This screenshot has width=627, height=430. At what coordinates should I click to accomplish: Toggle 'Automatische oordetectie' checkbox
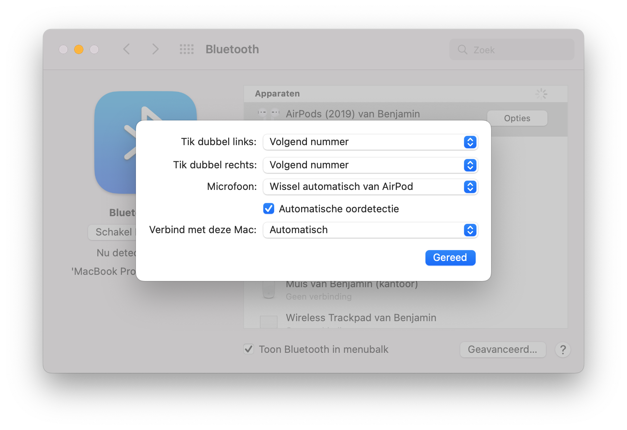[269, 209]
